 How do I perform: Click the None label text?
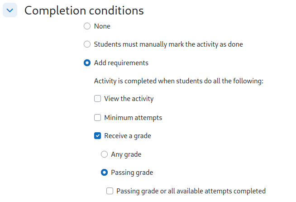click(x=102, y=26)
